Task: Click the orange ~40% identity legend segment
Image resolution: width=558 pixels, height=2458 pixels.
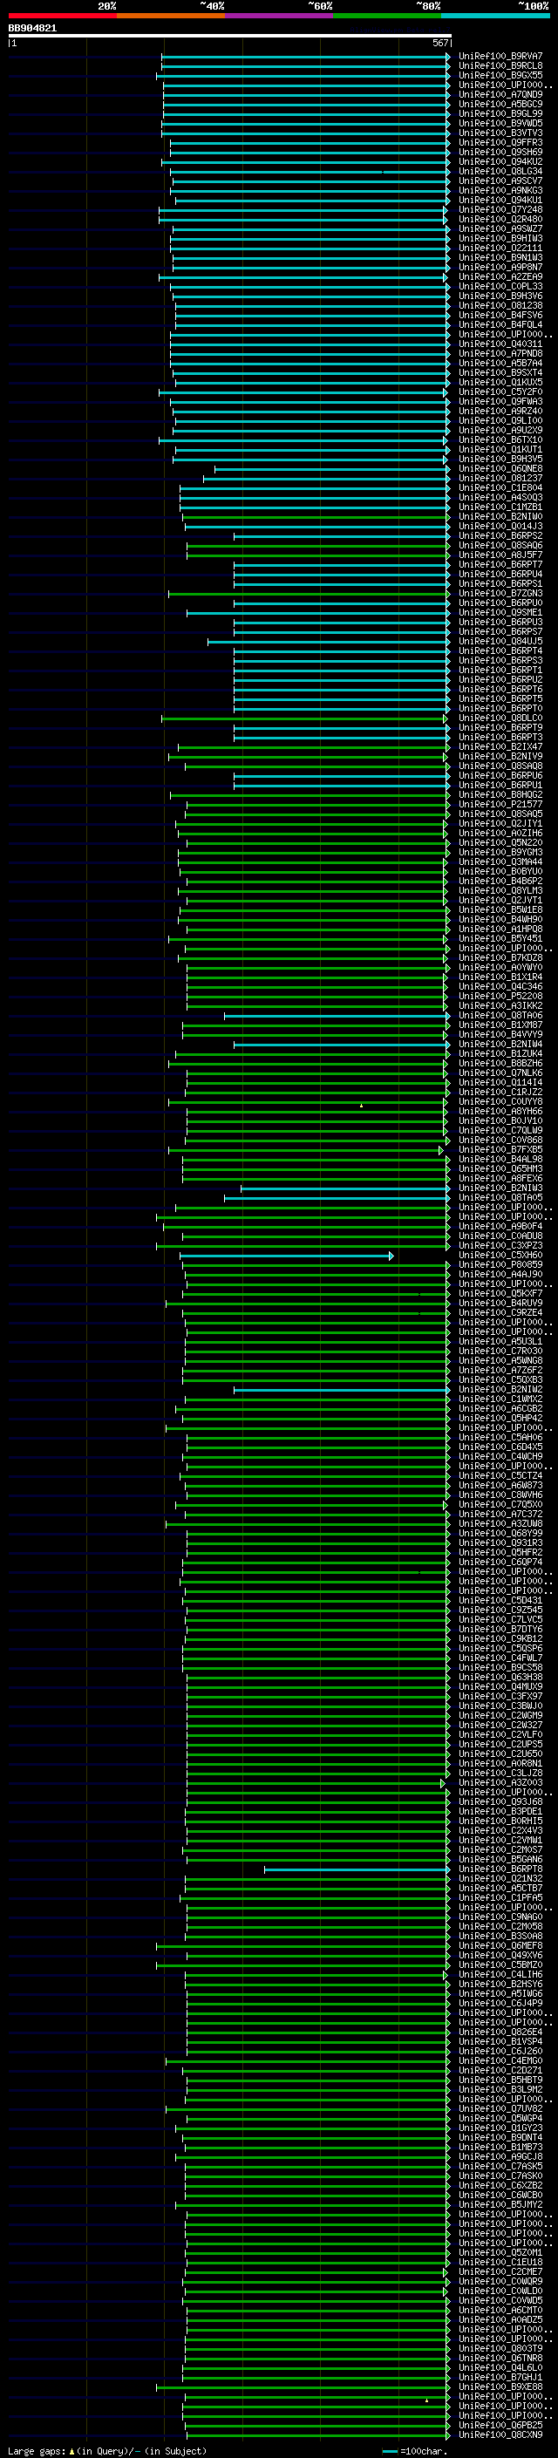Action: coord(171,17)
